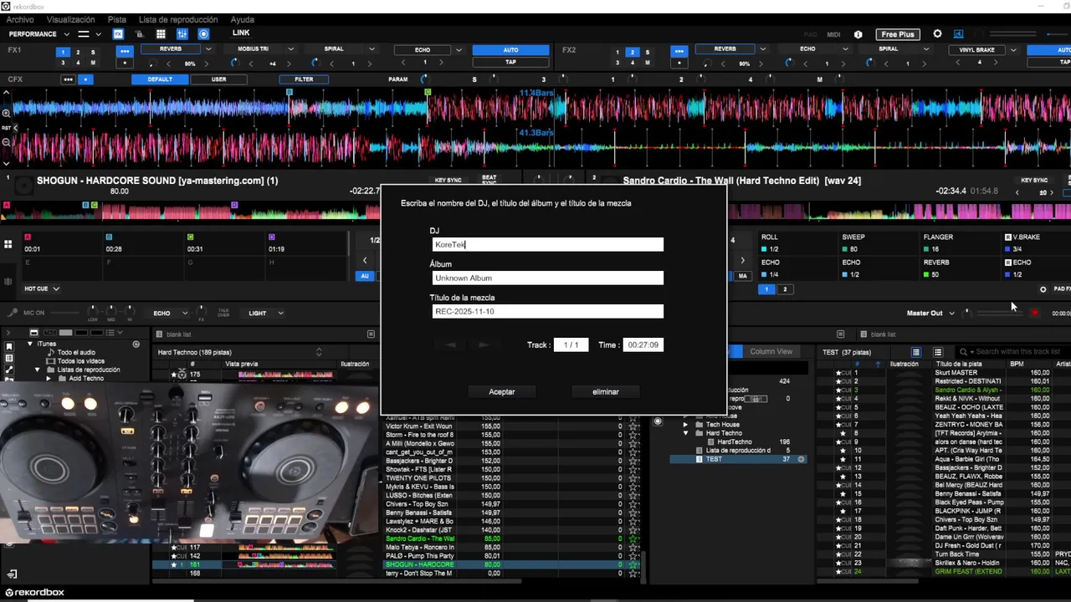Select list view icon in TEST panel
Image resolution: width=1071 pixels, height=602 pixels.
[916, 352]
